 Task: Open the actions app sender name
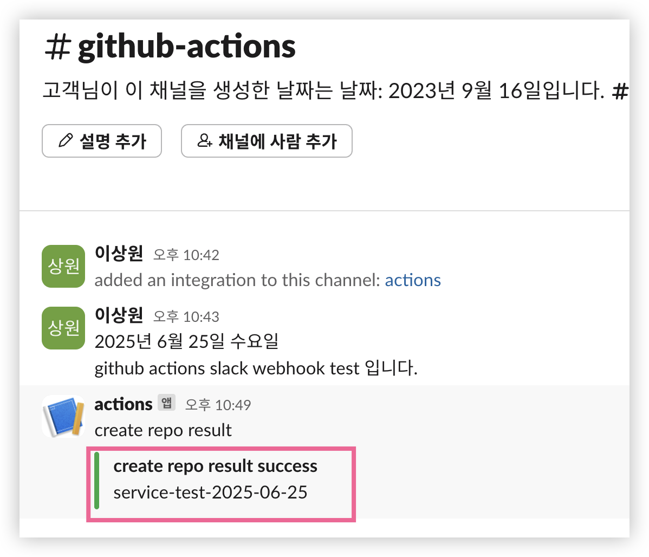[x=124, y=404]
